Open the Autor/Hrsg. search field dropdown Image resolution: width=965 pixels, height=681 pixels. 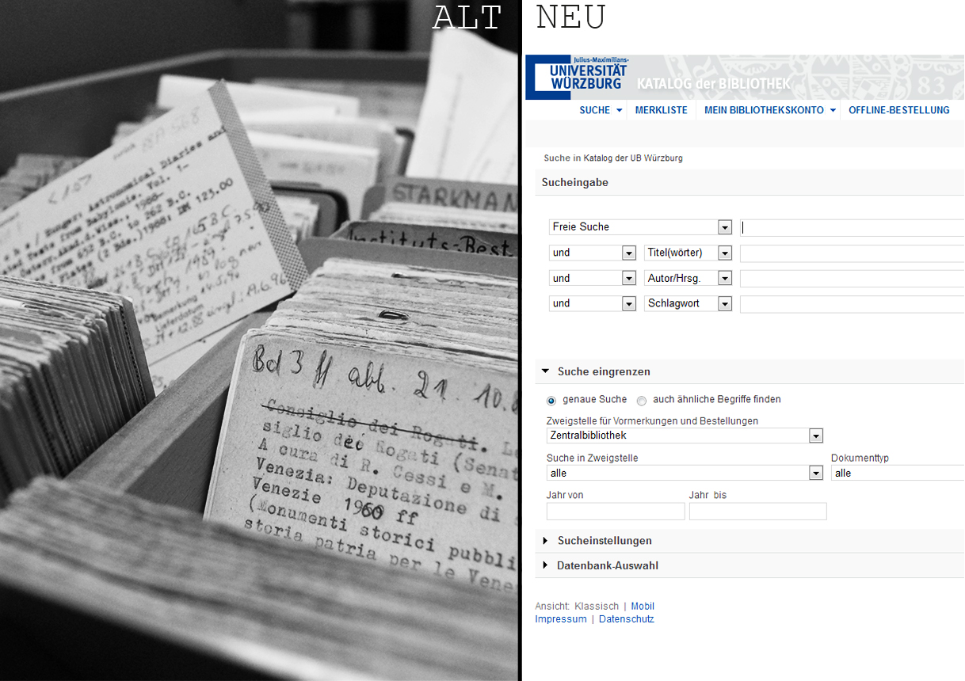point(724,279)
